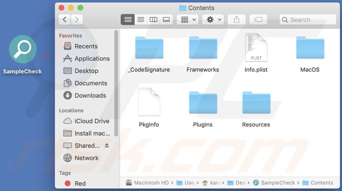Switch to icon view mode
342x191 pixels.
[x=128, y=20]
